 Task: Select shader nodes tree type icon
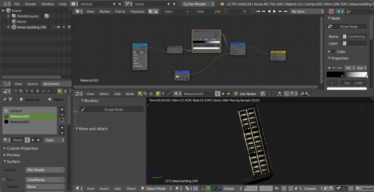(x=140, y=94)
